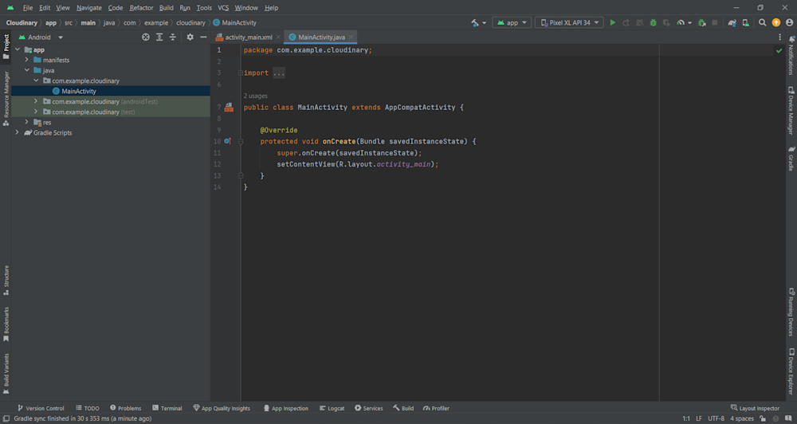Click Select Opened File target icon
797x424 pixels.
coord(146,37)
